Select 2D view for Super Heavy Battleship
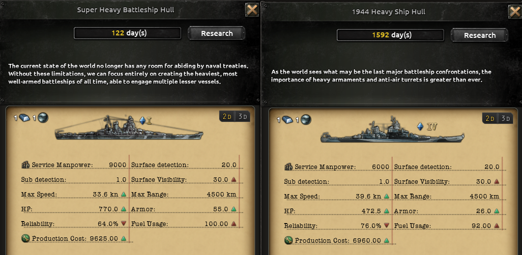The image size is (522, 255). pyautogui.click(x=227, y=116)
